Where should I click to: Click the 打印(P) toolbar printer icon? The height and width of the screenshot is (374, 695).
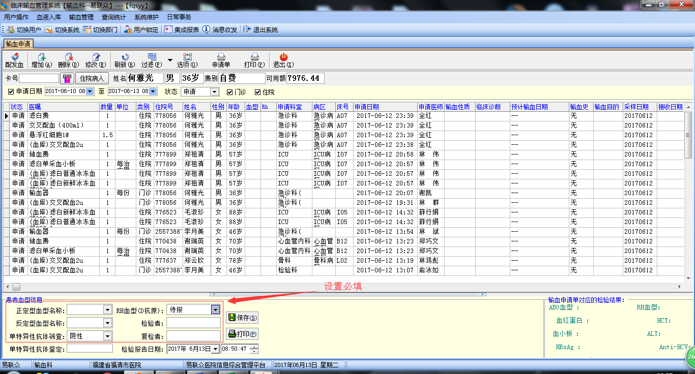coord(254,56)
